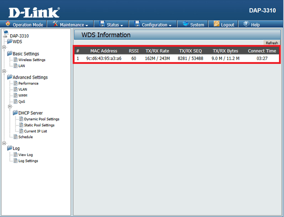This screenshot has height=217, width=284.
Task: Select the WDS tree label
Action: [x=17, y=41]
